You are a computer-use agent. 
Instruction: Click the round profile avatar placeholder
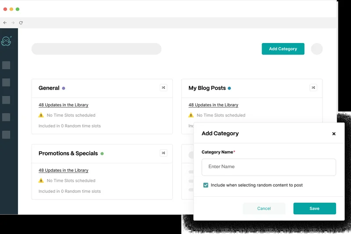317,49
